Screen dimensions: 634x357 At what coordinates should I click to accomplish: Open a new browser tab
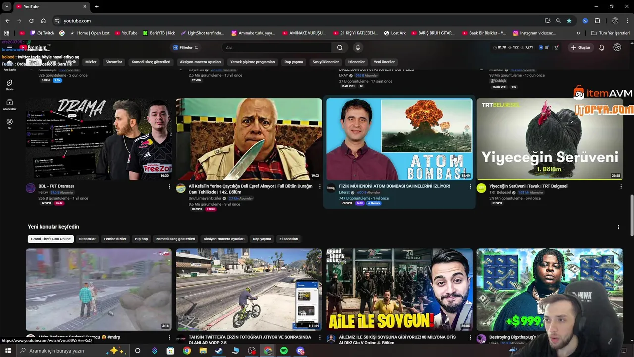[97, 6]
